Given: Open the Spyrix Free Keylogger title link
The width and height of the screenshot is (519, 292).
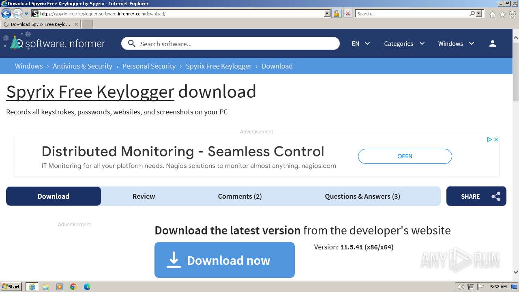Looking at the screenshot, I should (90, 92).
